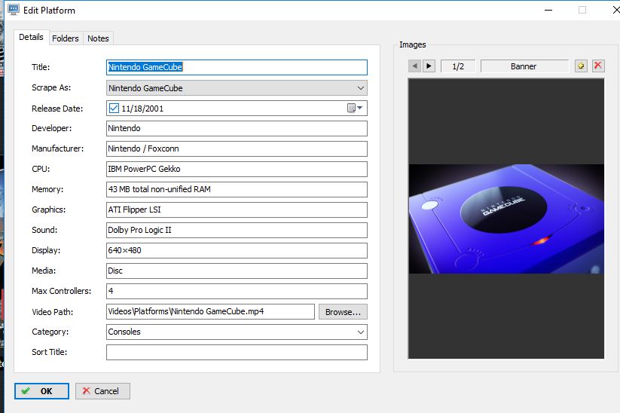620x413 pixels.
Task: Switch to the Folders tab
Action: tap(66, 38)
